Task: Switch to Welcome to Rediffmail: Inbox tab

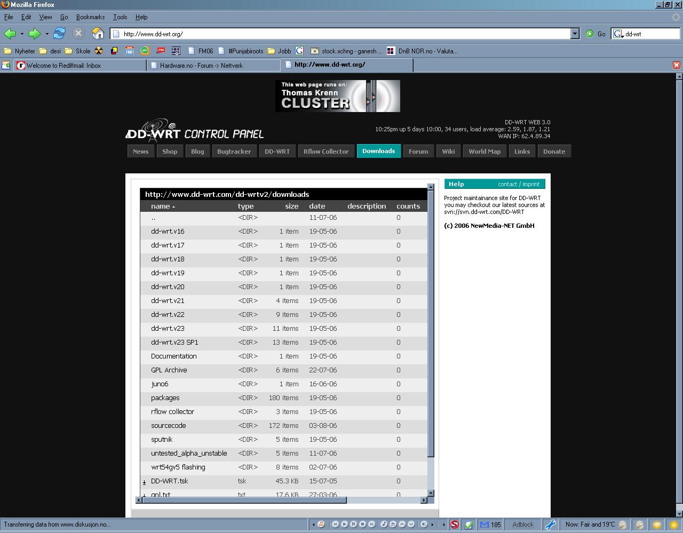Action: [x=80, y=66]
